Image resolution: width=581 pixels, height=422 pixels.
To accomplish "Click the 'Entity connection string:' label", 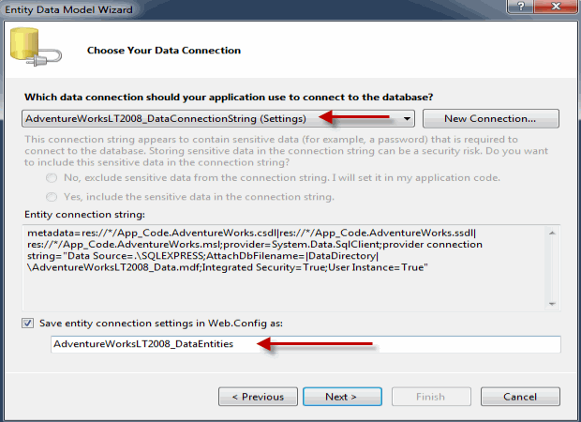I will coord(85,215).
